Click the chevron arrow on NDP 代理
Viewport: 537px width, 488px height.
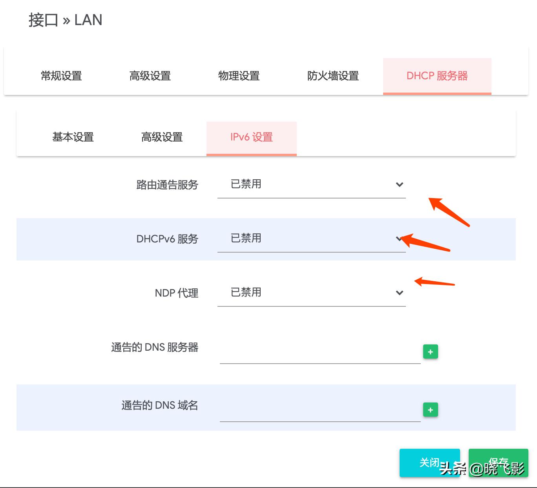(399, 292)
